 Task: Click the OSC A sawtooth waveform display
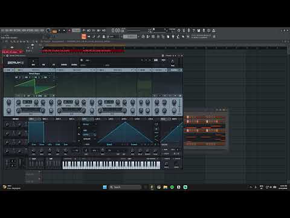(34, 86)
